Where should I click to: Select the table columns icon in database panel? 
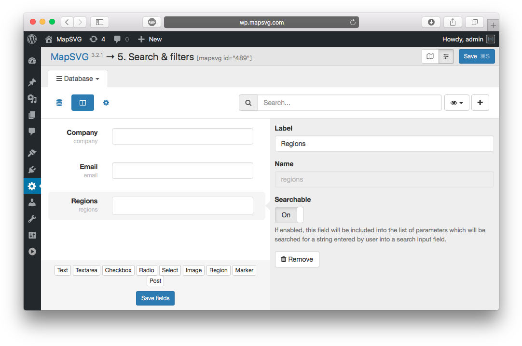coord(82,102)
